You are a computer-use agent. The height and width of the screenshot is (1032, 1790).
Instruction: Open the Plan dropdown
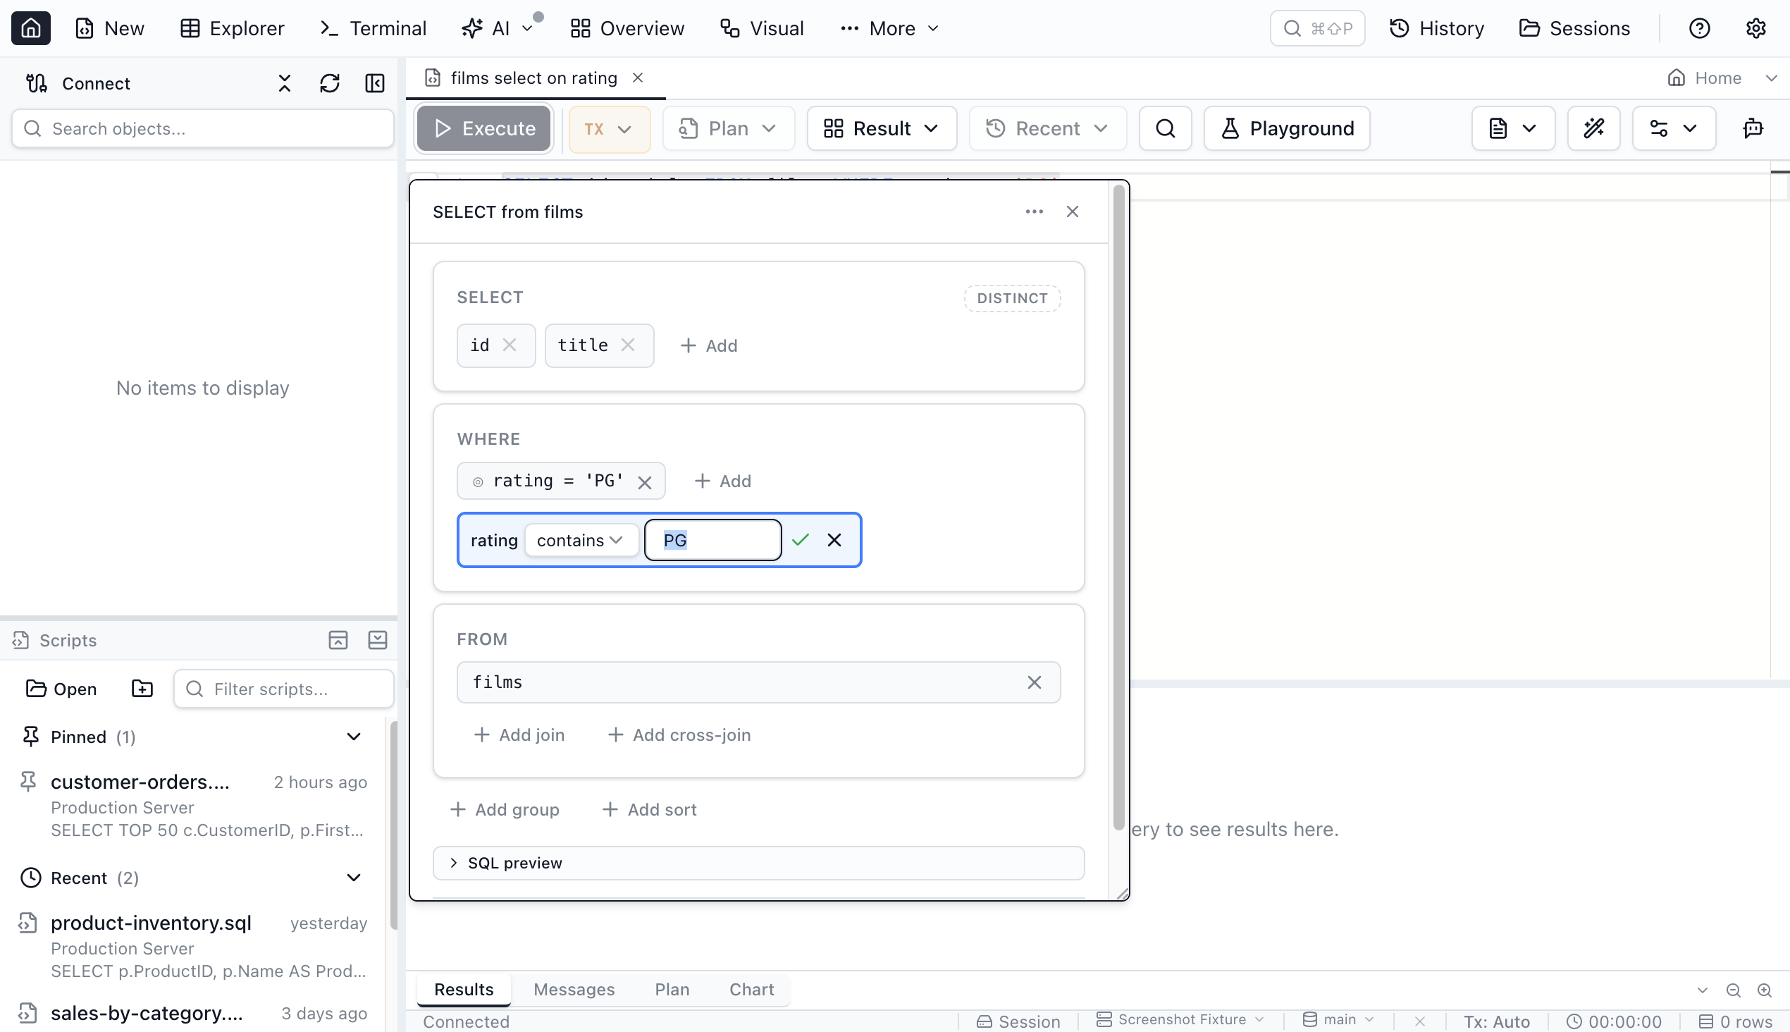tap(728, 128)
